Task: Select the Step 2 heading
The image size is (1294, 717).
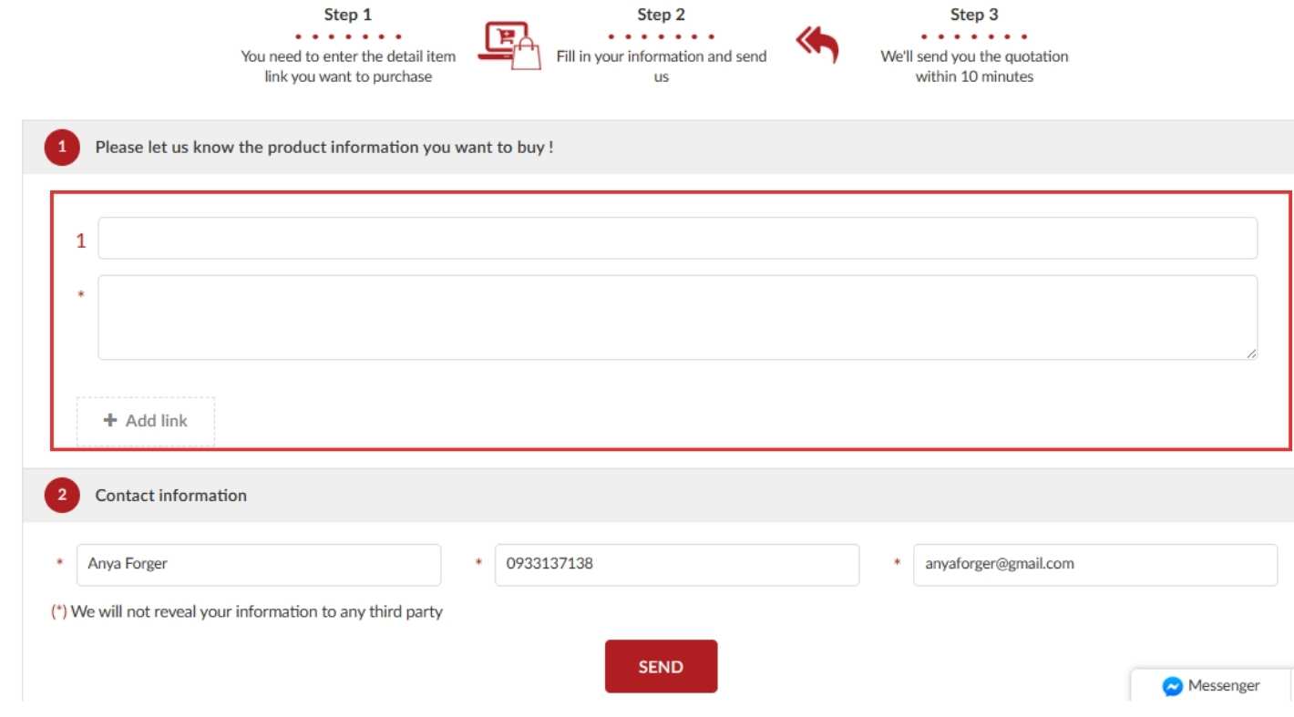Action: [661, 15]
